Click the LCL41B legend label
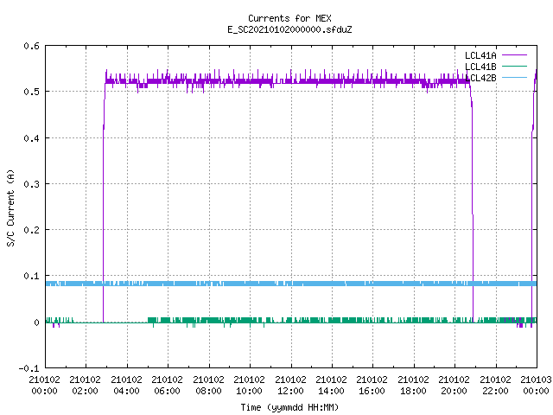 click(480, 67)
